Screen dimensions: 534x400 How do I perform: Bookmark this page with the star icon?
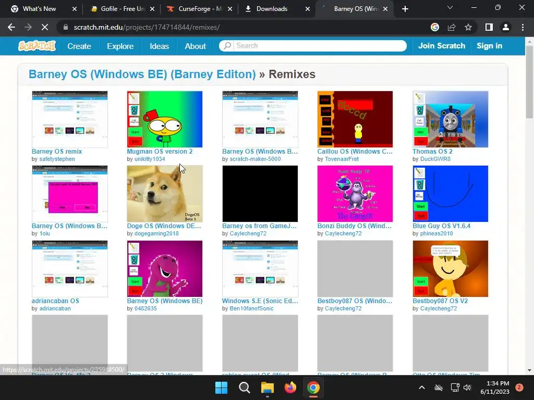[468, 27]
